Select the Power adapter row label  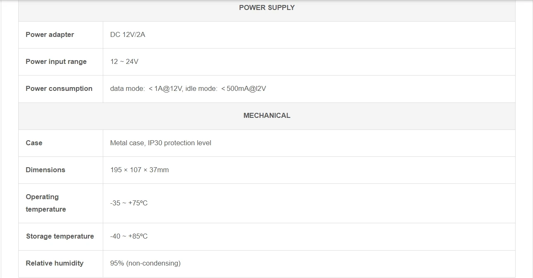click(50, 34)
